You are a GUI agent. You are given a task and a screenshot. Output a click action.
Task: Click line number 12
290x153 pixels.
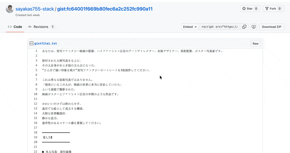pos(36,104)
